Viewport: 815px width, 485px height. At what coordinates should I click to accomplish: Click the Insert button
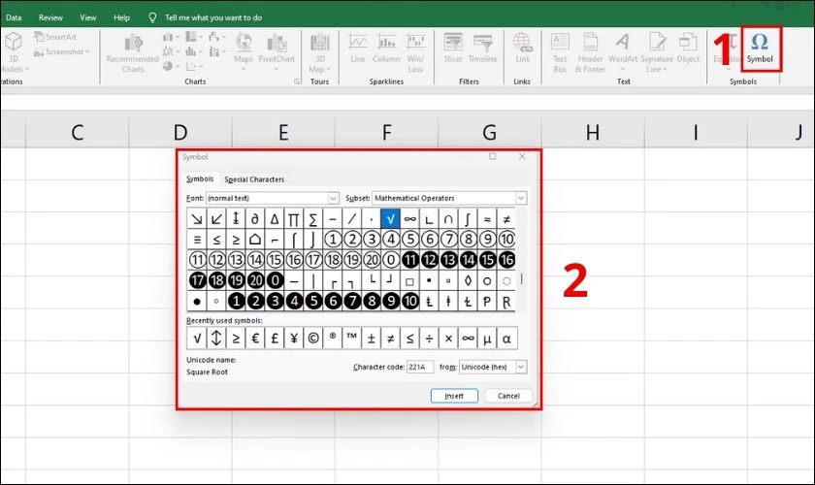click(x=454, y=396)
